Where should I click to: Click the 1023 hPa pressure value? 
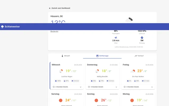pyautogui.click(x=142, y=31)
